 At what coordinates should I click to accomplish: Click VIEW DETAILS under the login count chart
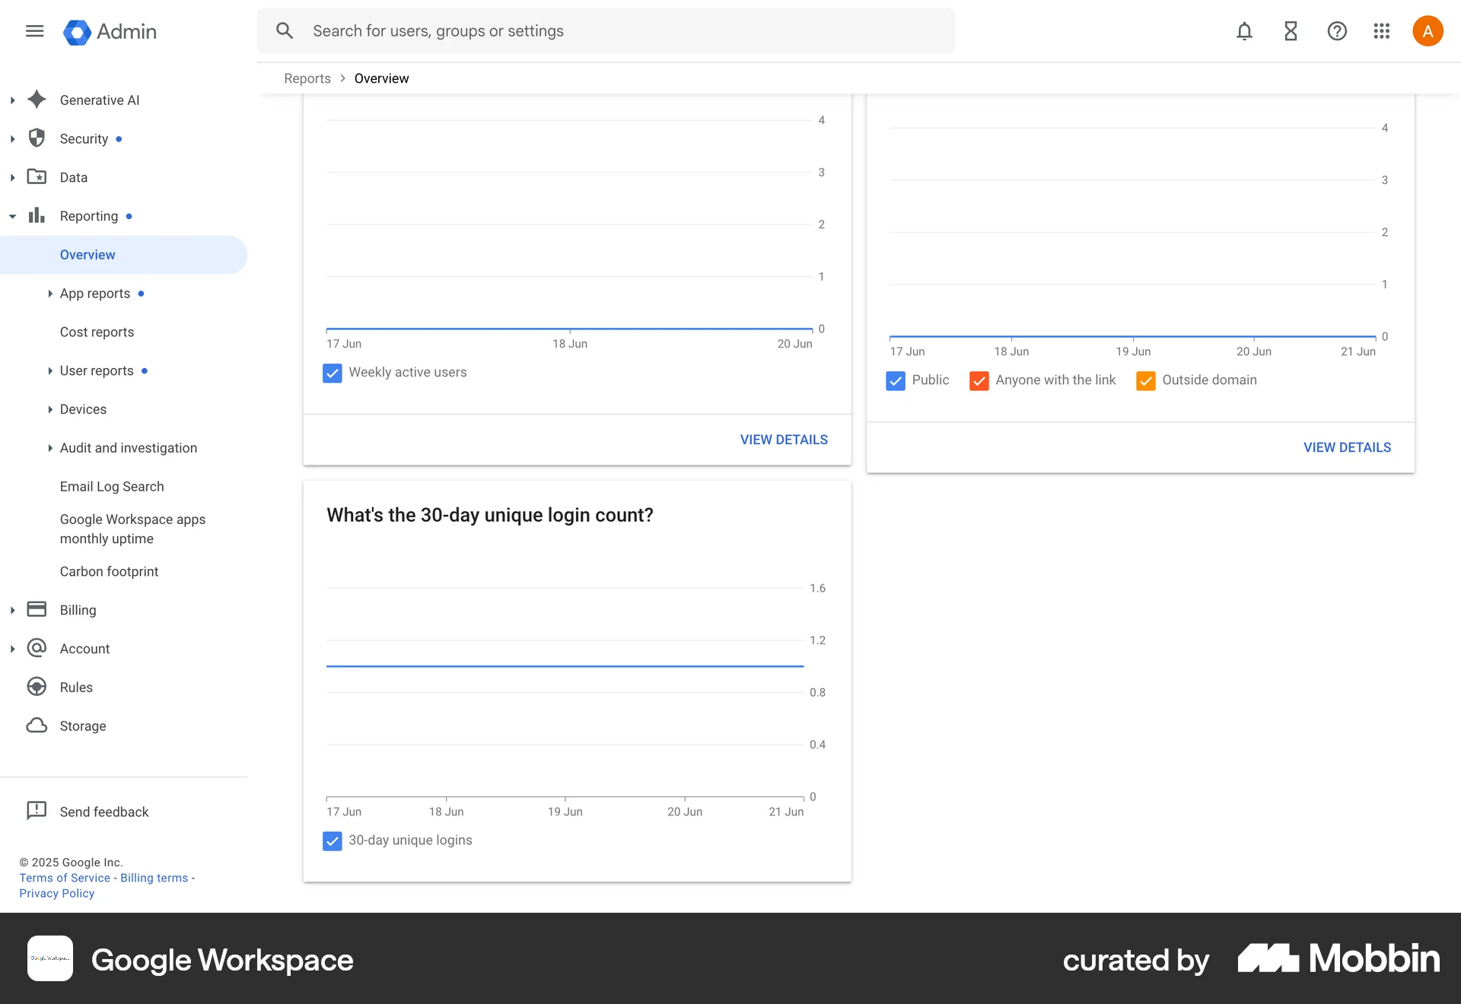(x=784, y=439)
